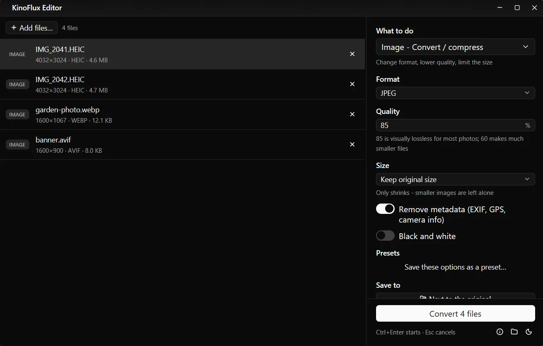Viewport: 543px width, 346px height.
Task: Toggle dark mode moon icon
Action: [x=529, y=332]
